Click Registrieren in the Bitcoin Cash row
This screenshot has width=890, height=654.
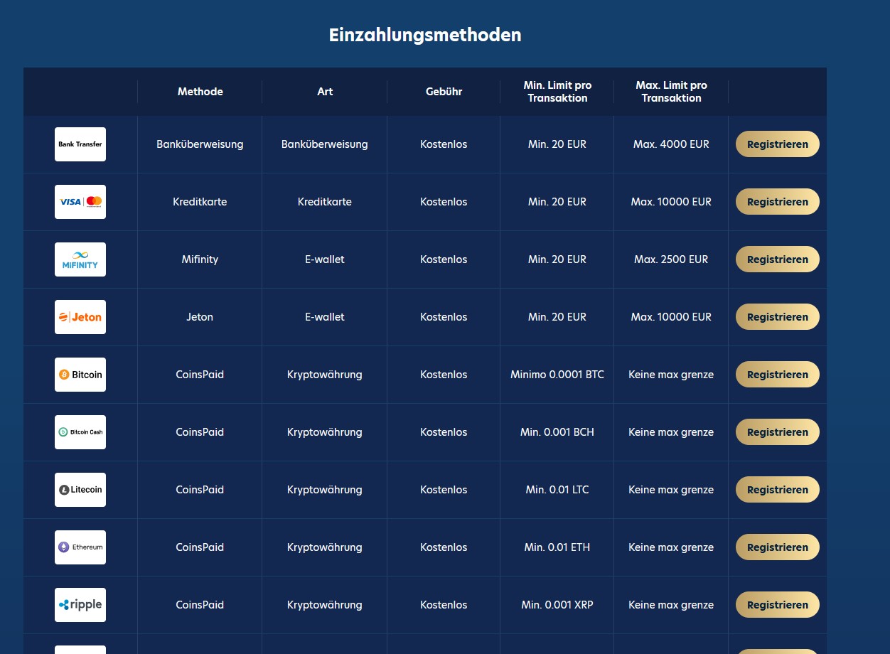pyautogui.click(x=778, y=432)
